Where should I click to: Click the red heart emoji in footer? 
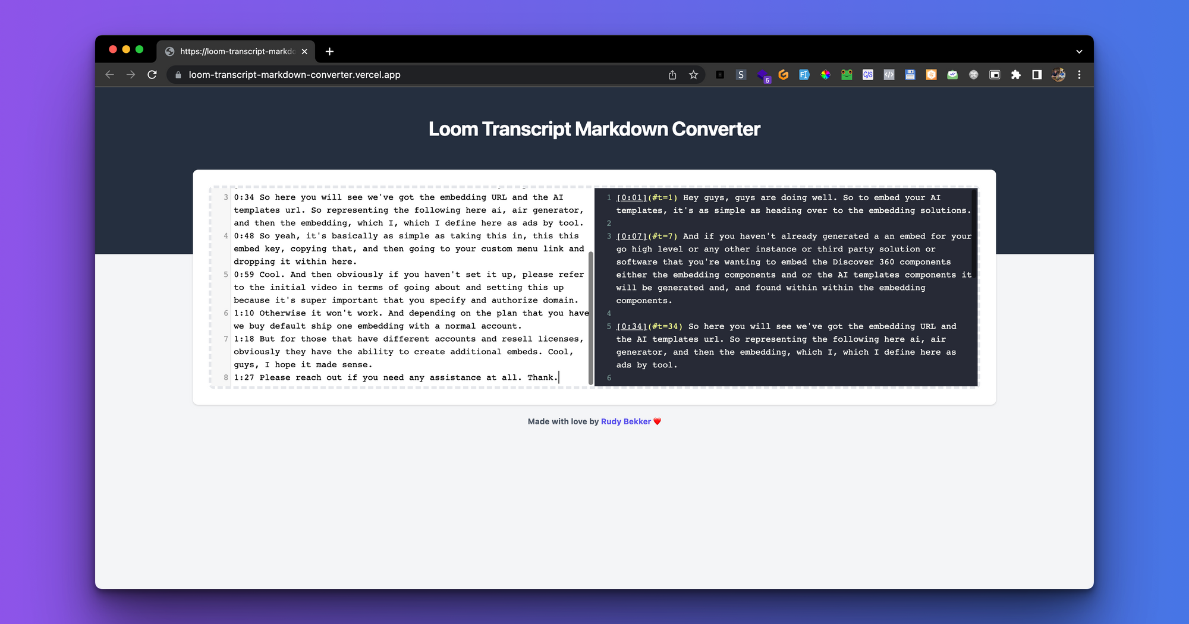click(x=657, y=421)
